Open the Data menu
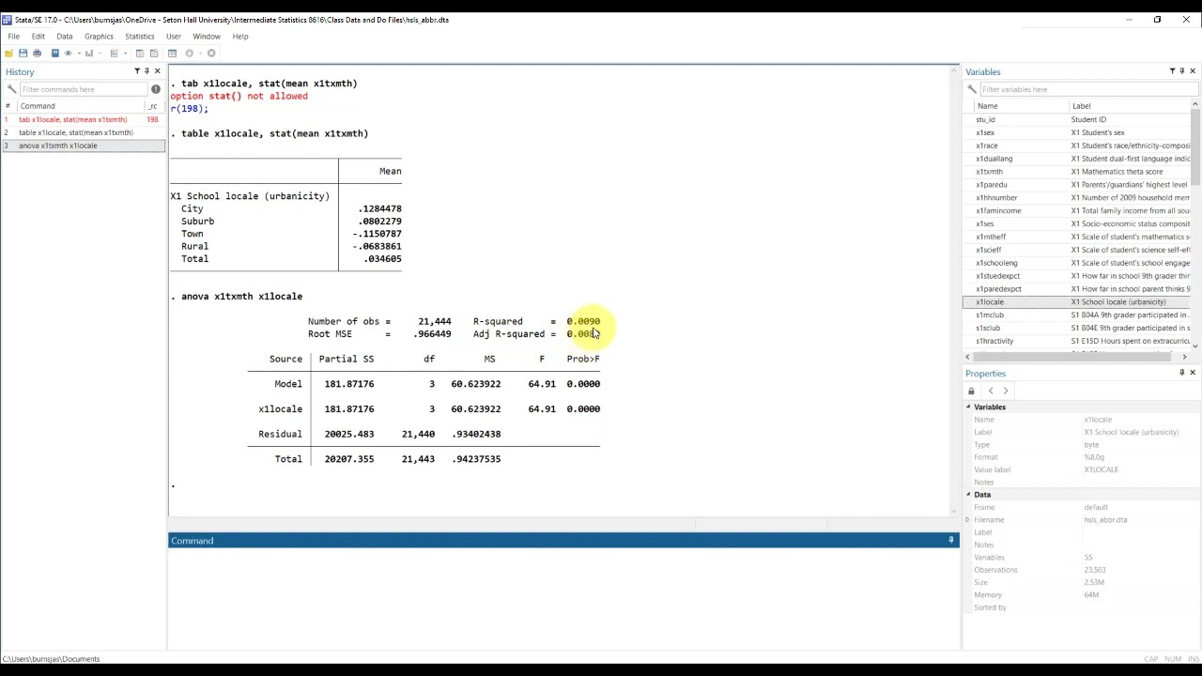Screen dimensions: 1202x676 [64, 37]
